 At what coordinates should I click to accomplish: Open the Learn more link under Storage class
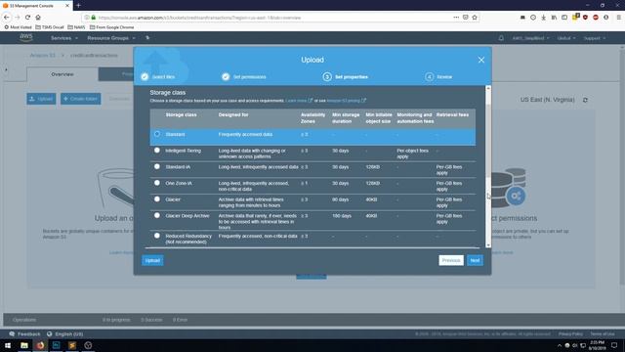click(x=299, y=101)
